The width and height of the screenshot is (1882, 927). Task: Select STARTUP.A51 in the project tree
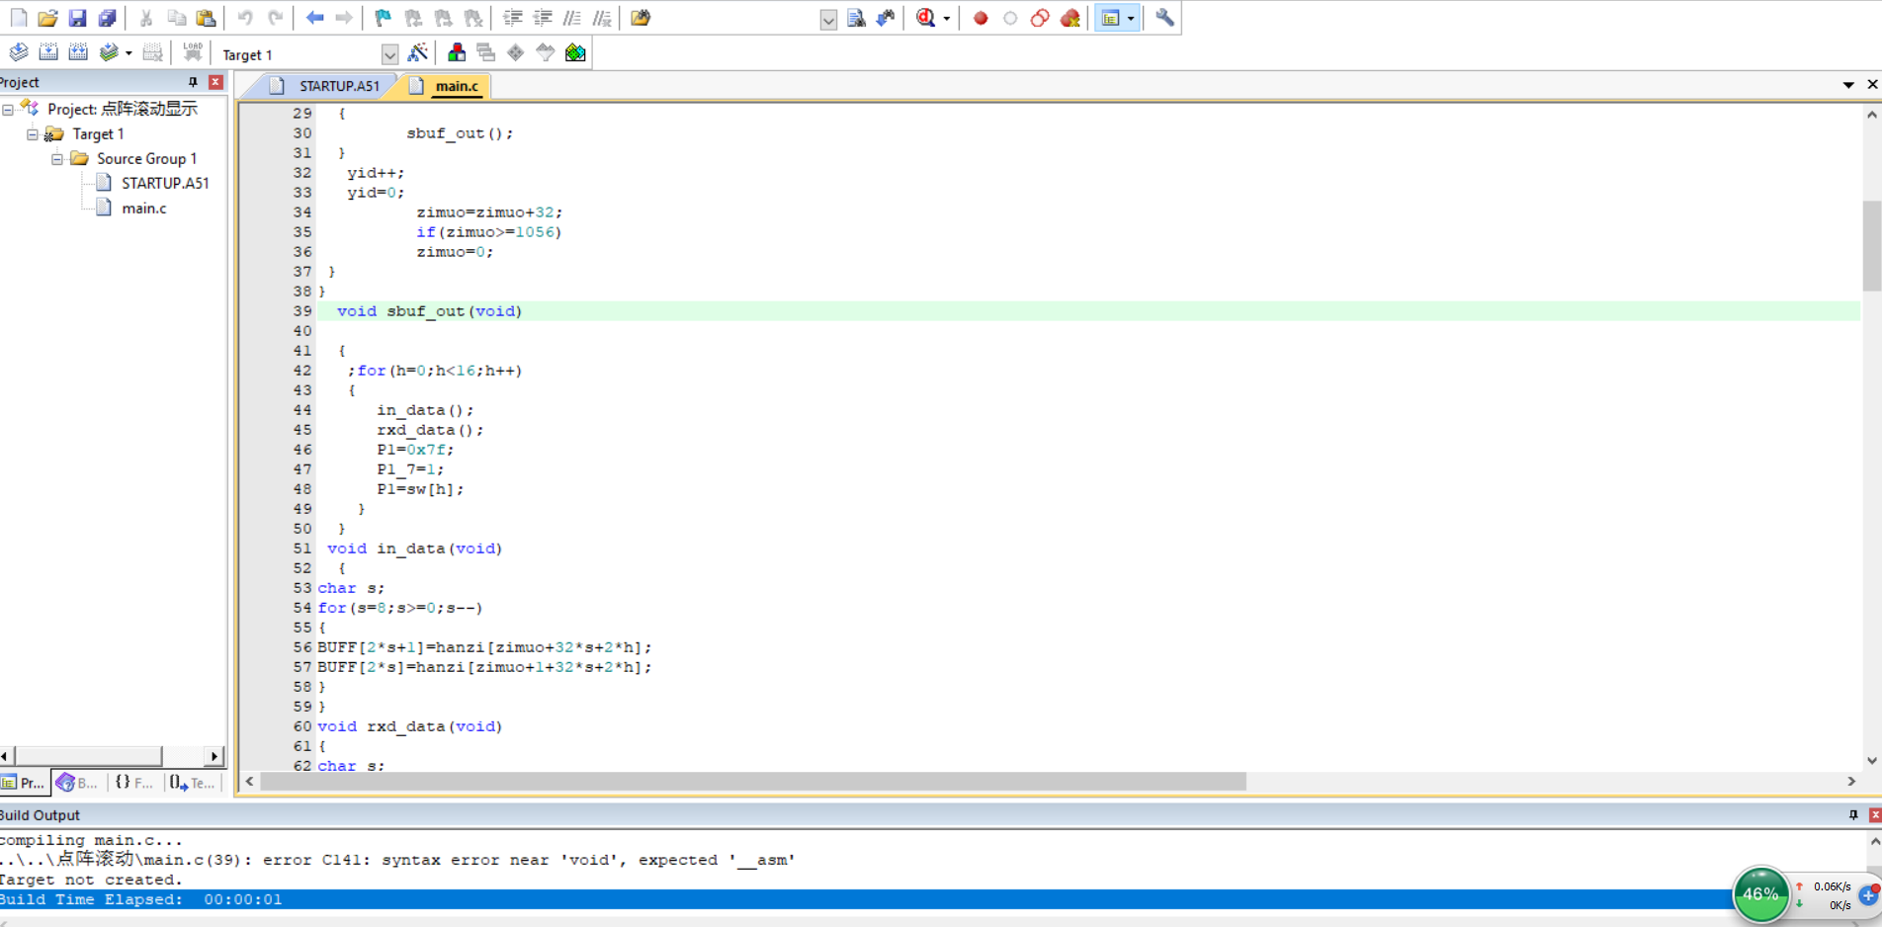click(165, 183)
